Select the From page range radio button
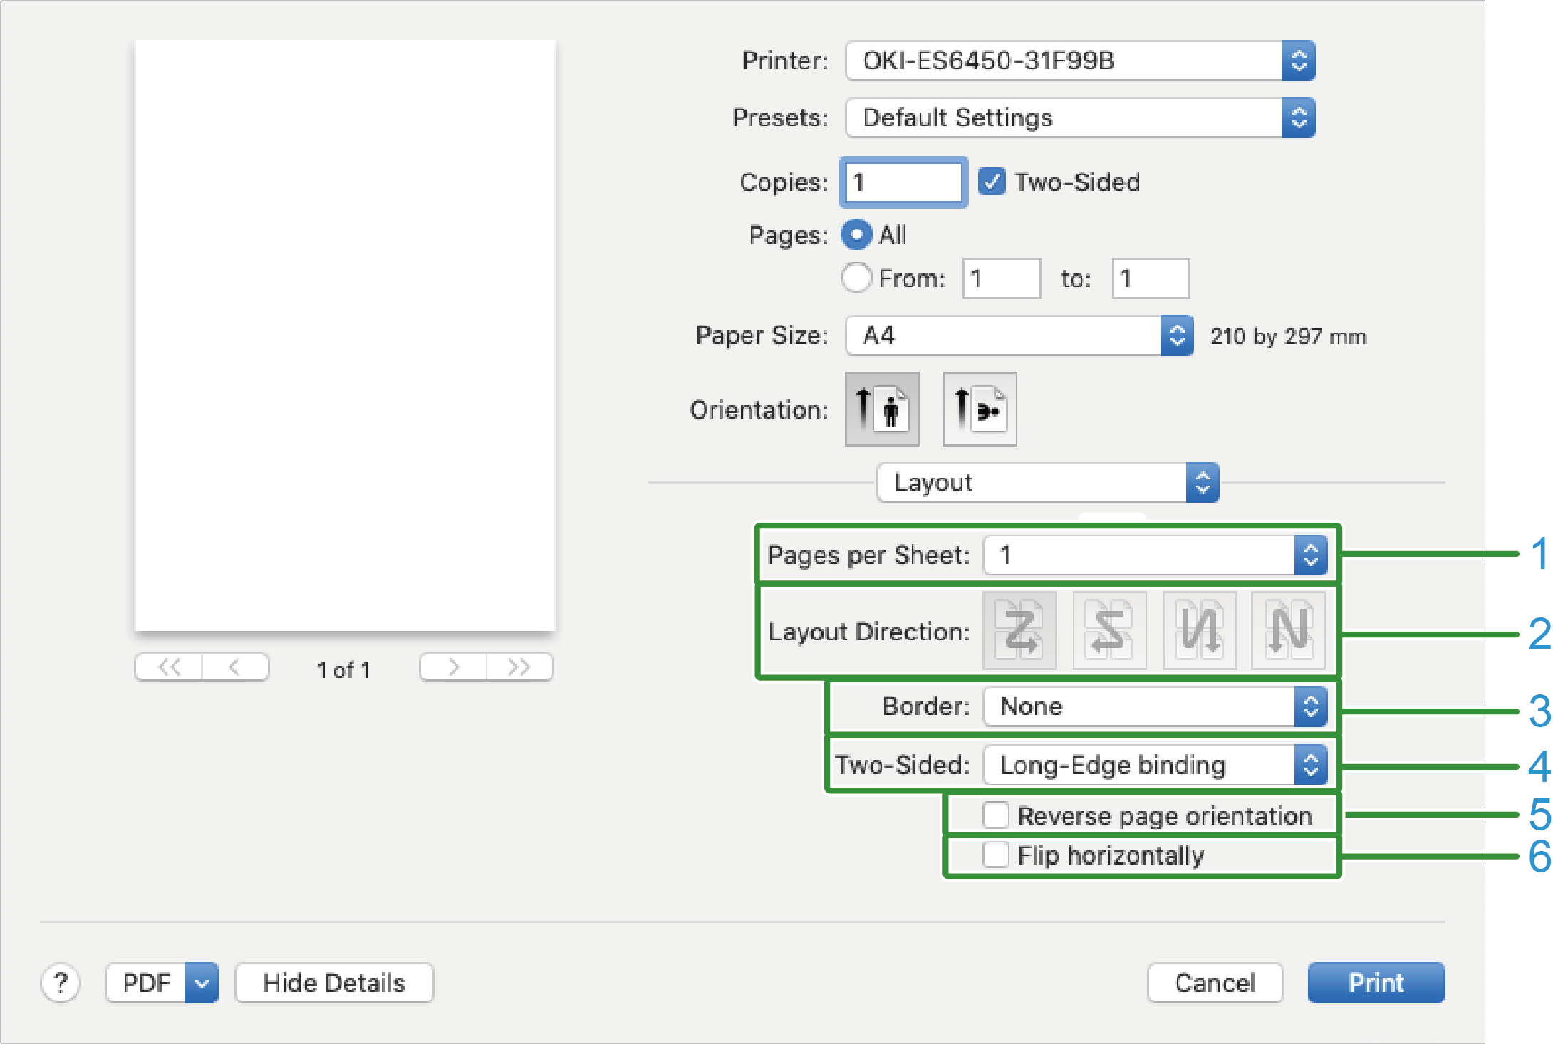The height and width of the screenshot is (1044, 1553). coord(856,278)
